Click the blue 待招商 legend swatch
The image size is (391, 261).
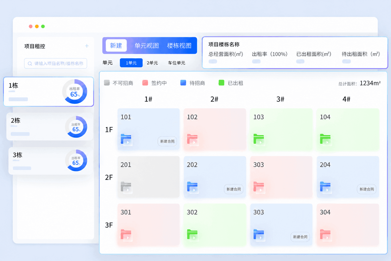(183, 83)
